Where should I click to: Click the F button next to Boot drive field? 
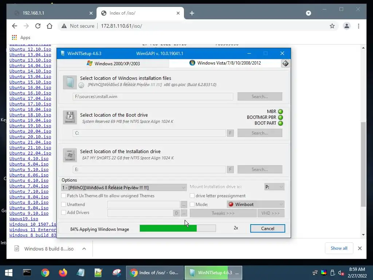[230, 133]
